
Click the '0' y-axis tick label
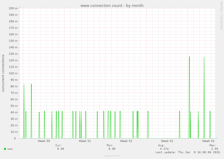pos(15,138)
